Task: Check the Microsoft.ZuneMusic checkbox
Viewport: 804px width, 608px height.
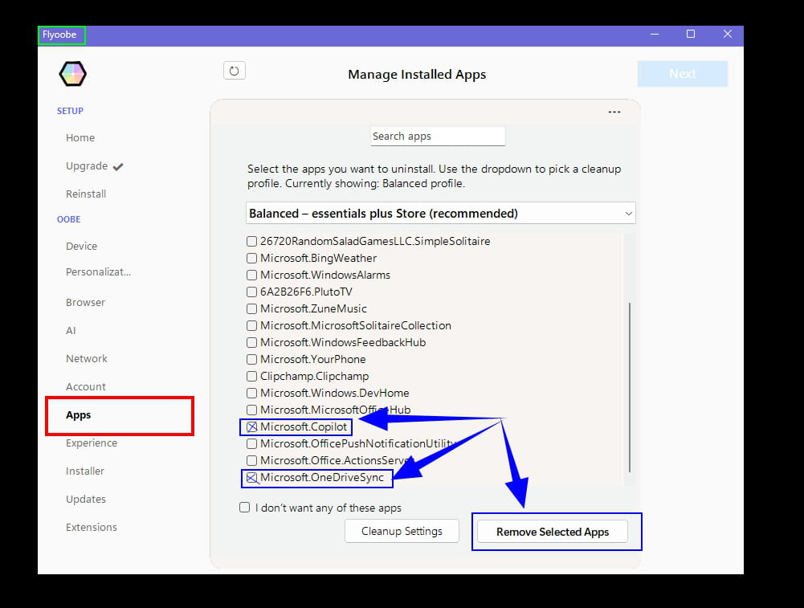Action: [x=251, y=309]
